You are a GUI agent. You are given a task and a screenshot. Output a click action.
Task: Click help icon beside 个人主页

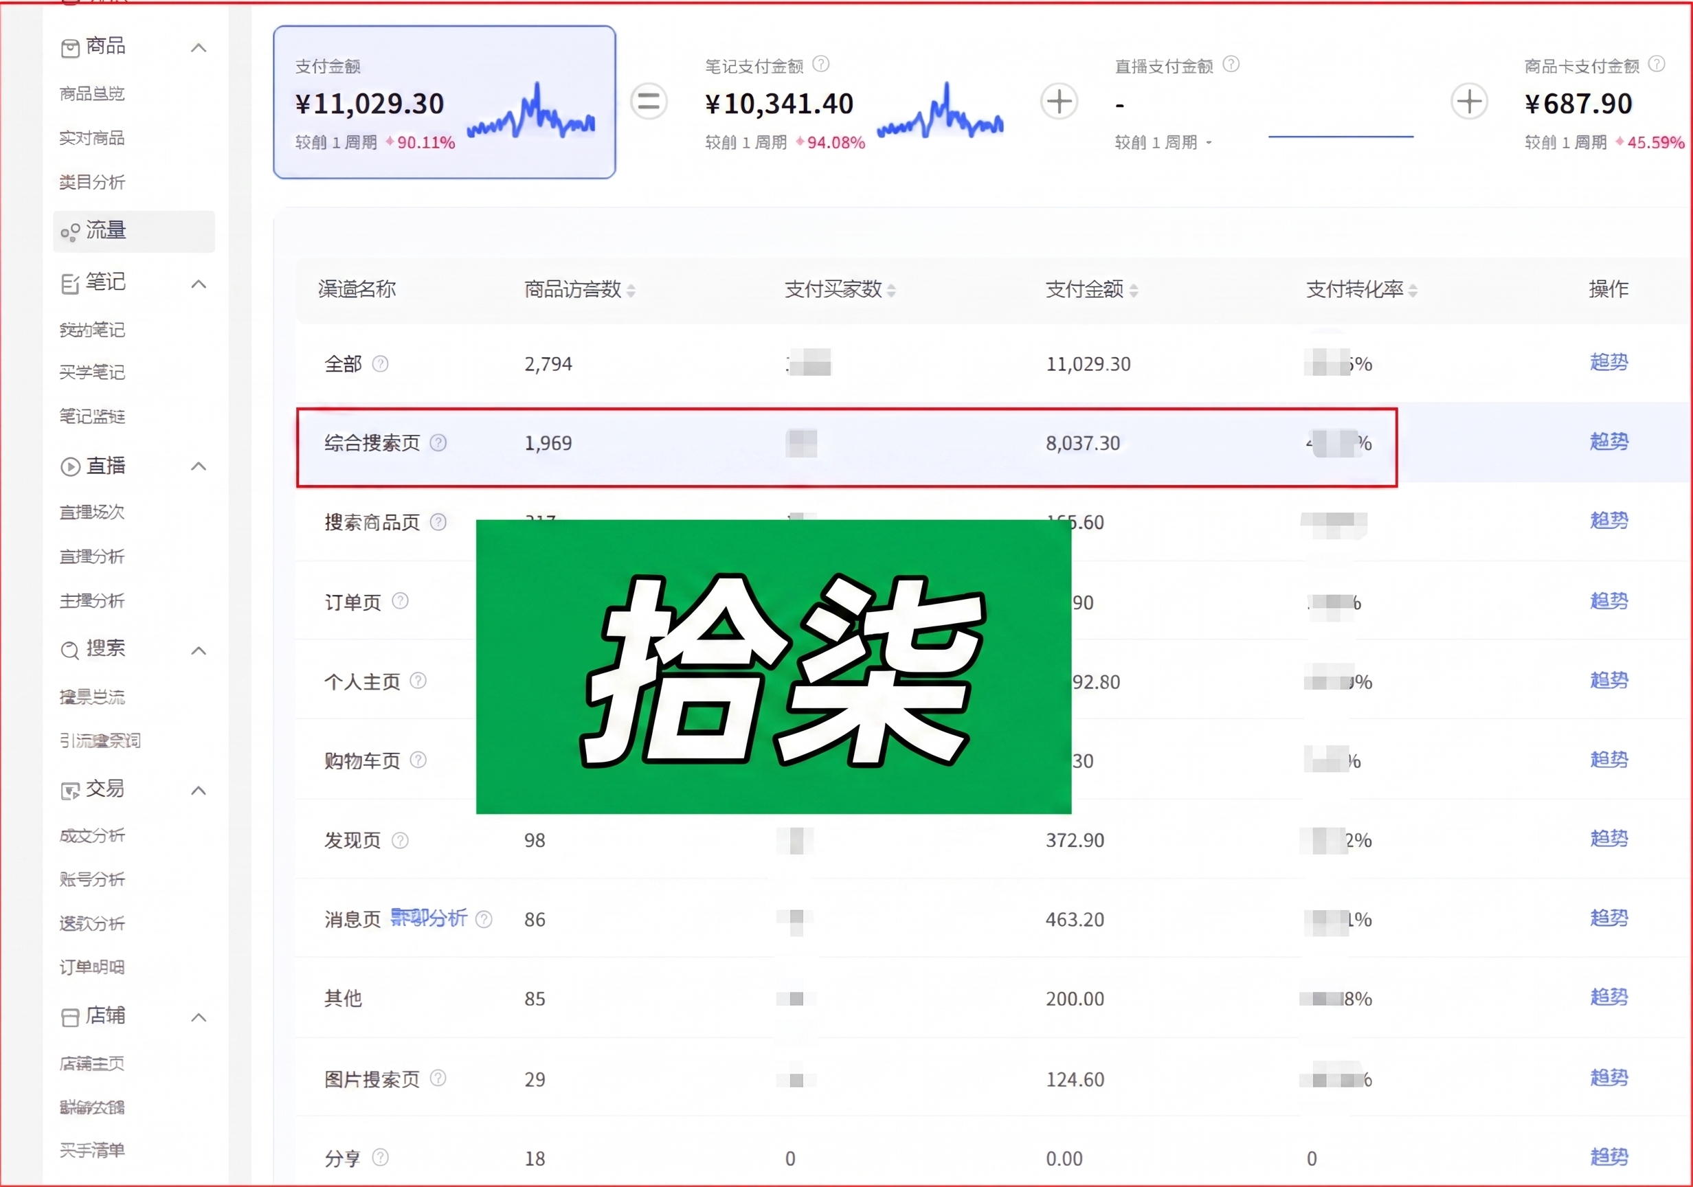pyautogui.click(x=418, y=681)
